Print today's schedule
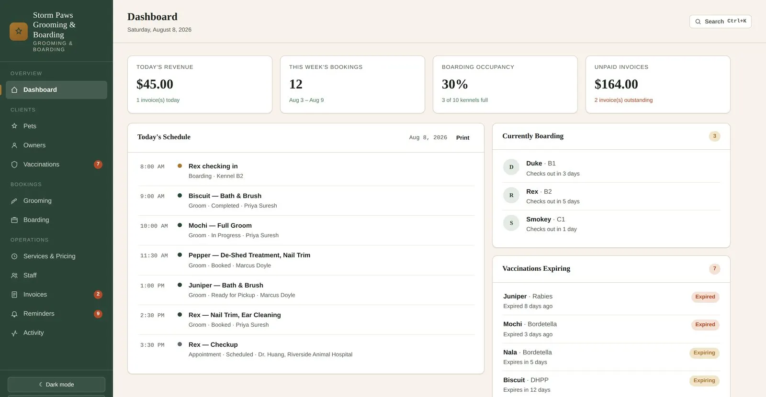The height and width of the screenshot is (397, 766). 462,138
